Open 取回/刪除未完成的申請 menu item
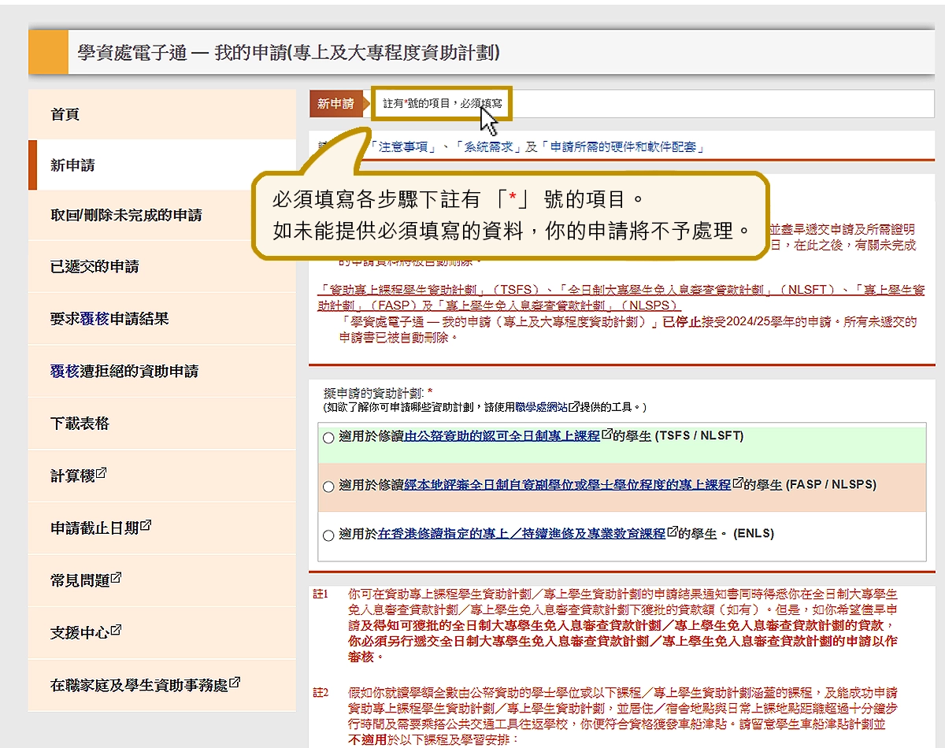This screenshot has height=748, width=945. [126, 216]
